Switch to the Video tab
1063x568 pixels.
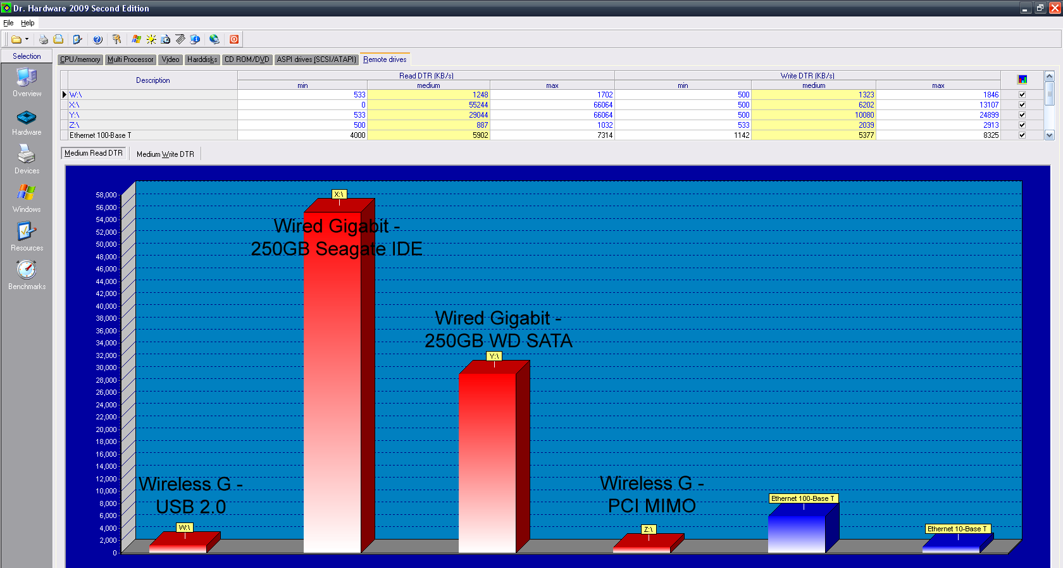pyautogui.click(x=170, y=59)
